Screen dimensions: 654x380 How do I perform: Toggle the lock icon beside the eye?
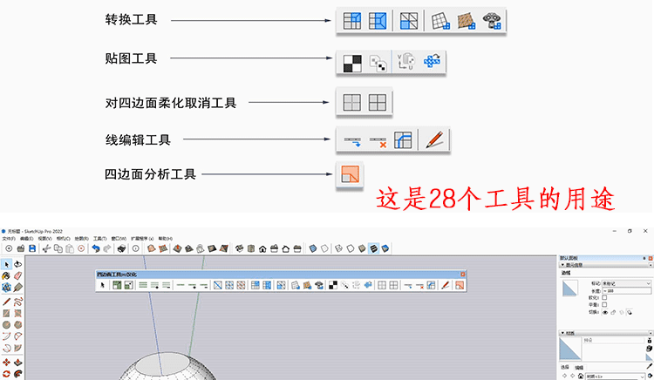pyautogui.click(x=613, y=312)
